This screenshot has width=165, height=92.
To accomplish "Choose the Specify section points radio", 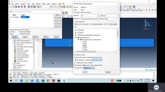I will pyautogui.click(x=85, y=60).
